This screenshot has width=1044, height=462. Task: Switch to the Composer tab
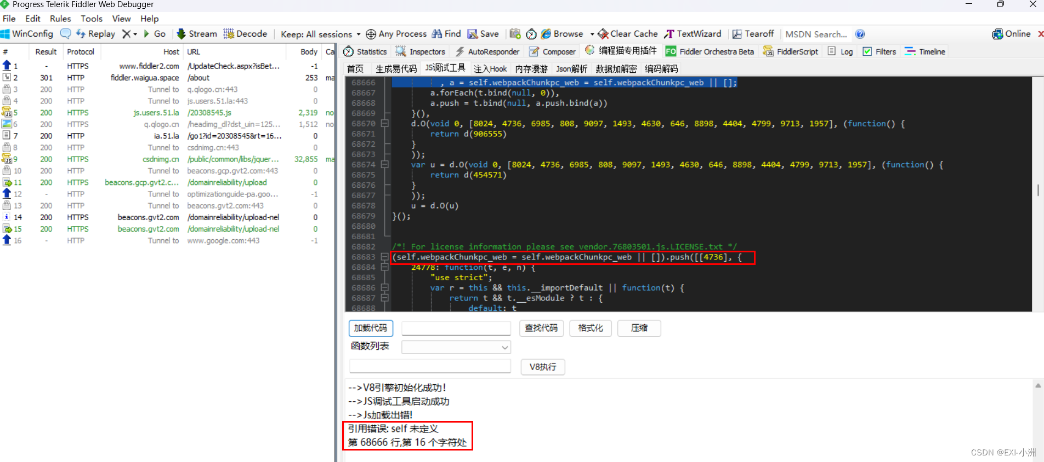(x=553, y=51)
